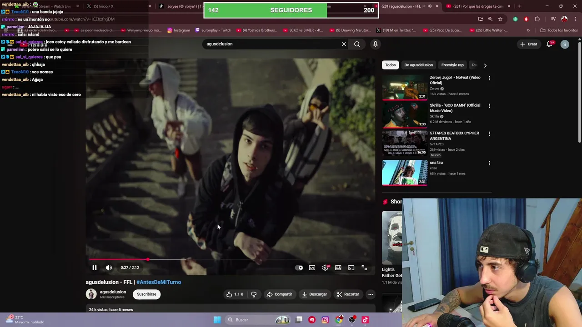Select the Todos filter chip
The image size is (582, 327).
pyautogui.click(x=391, y=65)
